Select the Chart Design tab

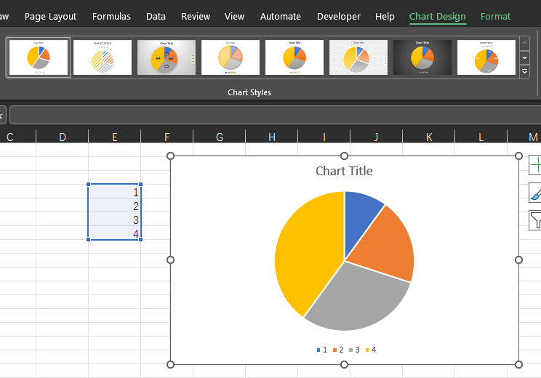point(438,17)
